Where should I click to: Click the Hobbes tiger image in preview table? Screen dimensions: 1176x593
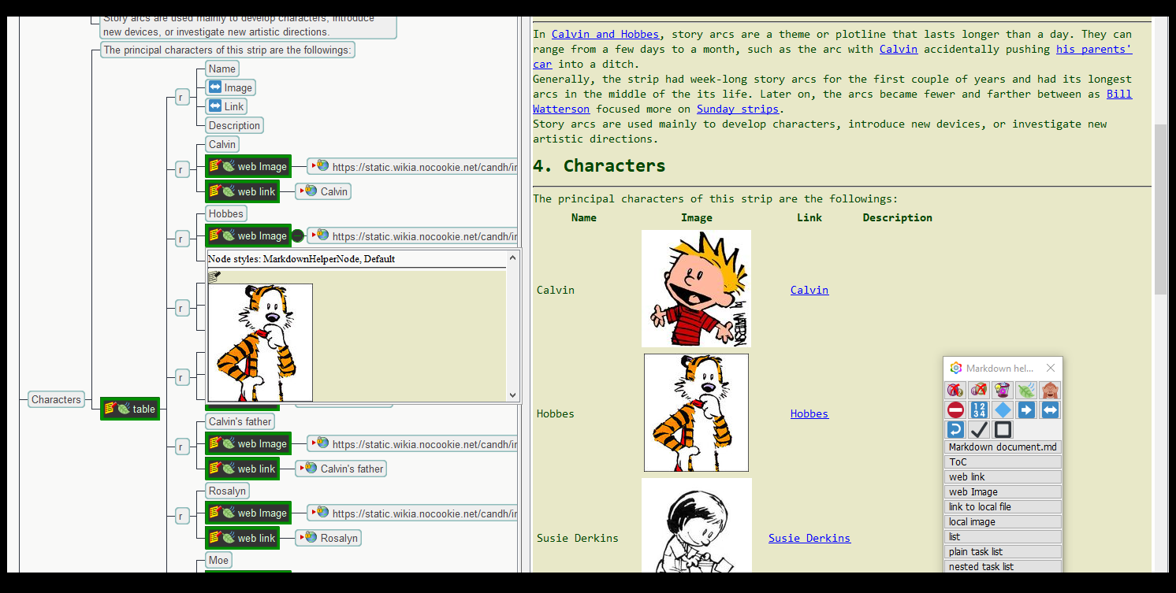tap(696, 413)
